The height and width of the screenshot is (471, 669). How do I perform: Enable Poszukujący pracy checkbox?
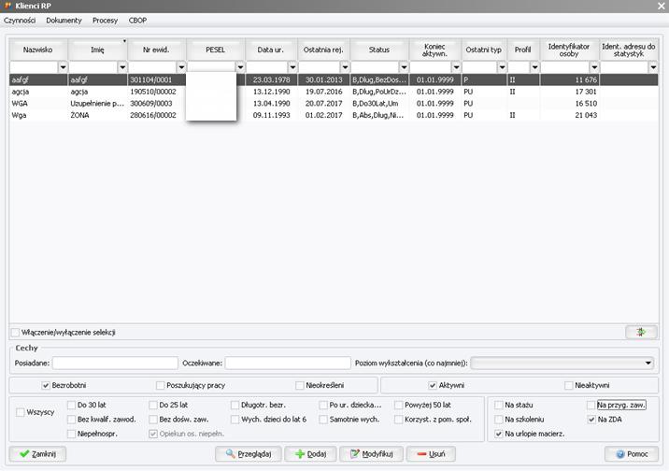pyautogui.click(x=160, y=385)
